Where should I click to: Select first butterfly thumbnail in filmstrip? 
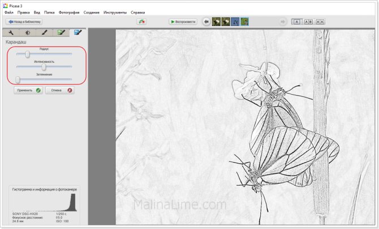216,22
